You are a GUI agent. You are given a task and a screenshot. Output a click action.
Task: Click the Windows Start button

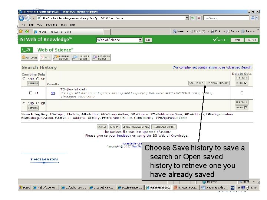(24, 187)
